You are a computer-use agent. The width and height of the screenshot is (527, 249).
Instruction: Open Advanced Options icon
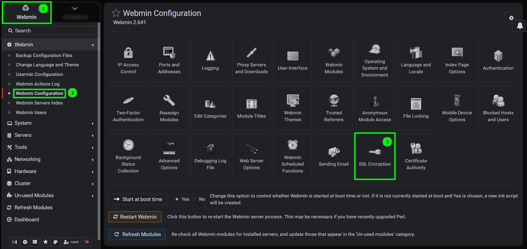tap(169, 156)
